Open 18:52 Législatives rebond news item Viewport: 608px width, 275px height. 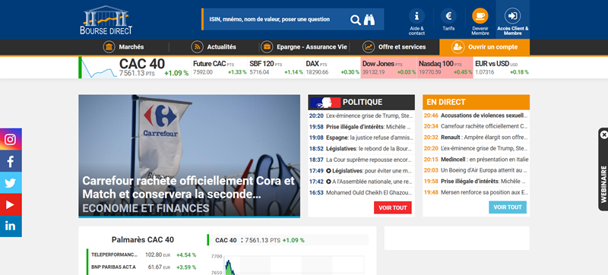(x=362, y=148)
